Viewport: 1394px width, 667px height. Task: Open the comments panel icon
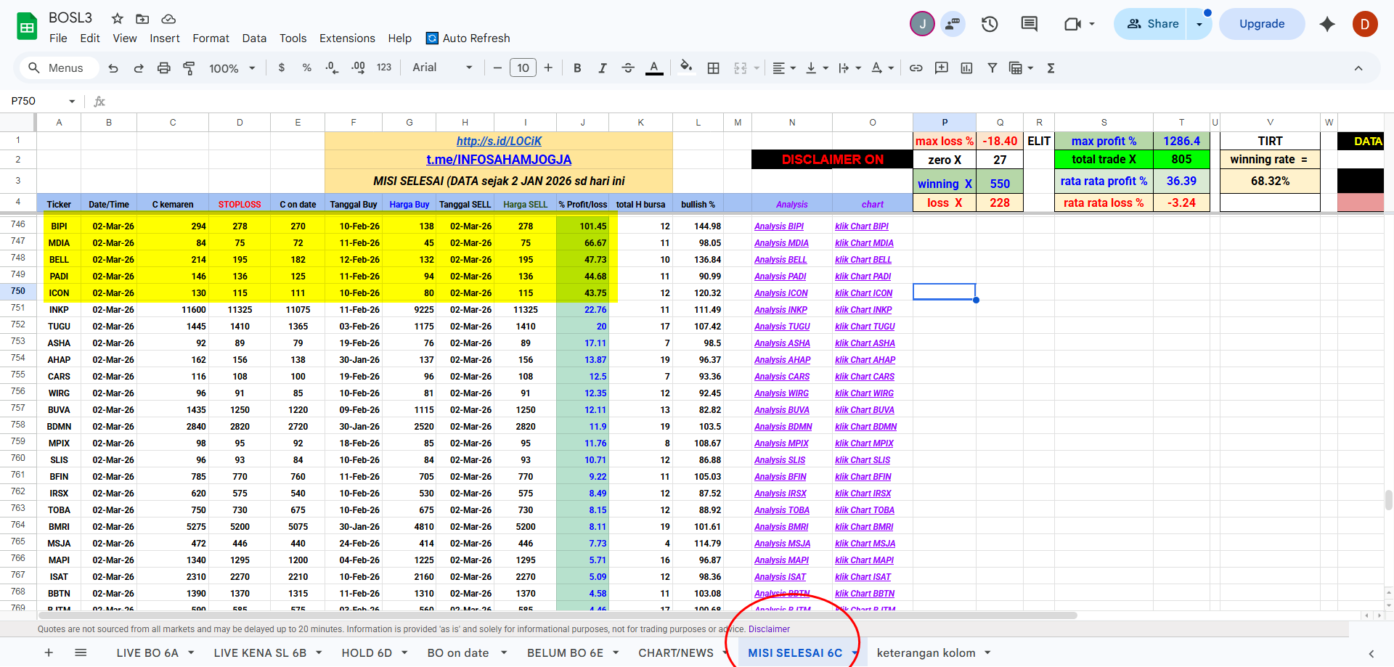pyautogui.click(x=1029, y=24)
